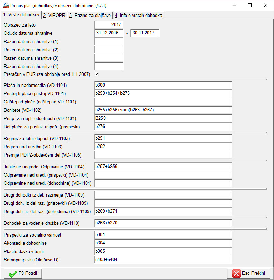The height and width of the screenshot is (280, 274).
Task: Click the green checkmark on F9 Potrdi
Action: [13, 273]
